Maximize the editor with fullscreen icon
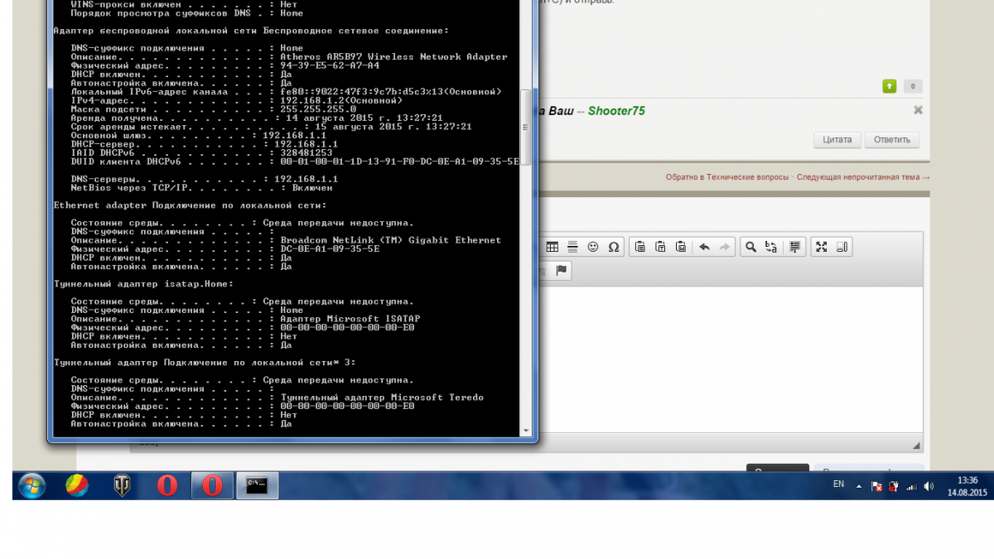This screenshot has width=994, height=559. pos(821,247)
